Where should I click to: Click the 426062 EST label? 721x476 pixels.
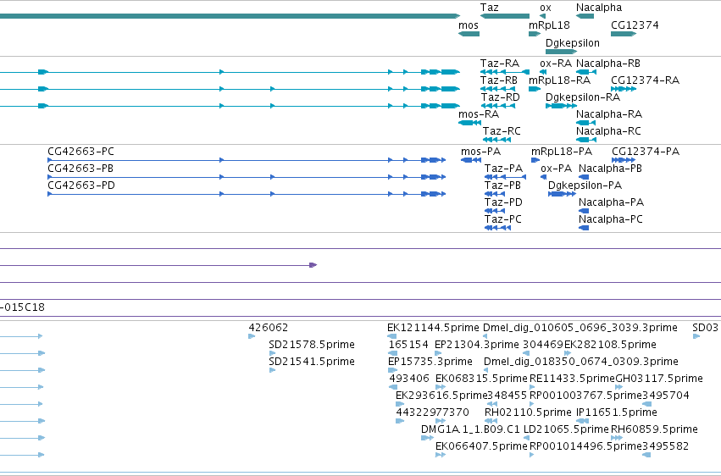pos(268,328)
